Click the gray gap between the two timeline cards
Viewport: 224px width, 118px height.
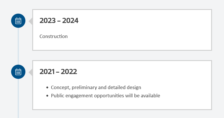[122, 55]
